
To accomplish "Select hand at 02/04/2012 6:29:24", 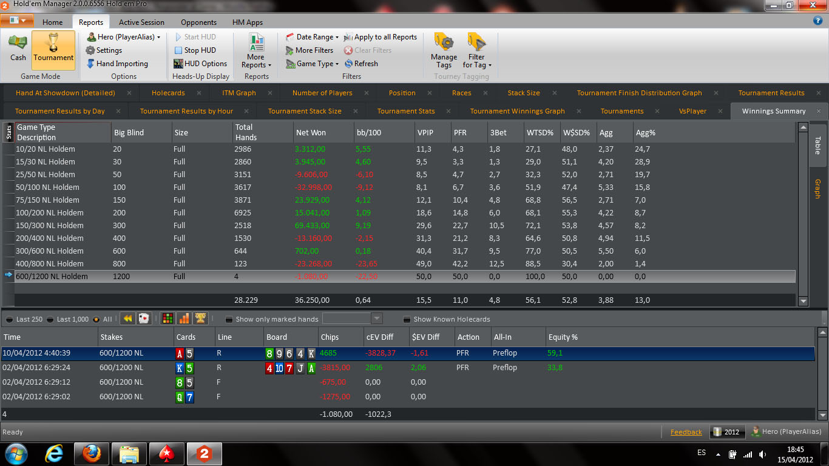I will click(408, 368).
